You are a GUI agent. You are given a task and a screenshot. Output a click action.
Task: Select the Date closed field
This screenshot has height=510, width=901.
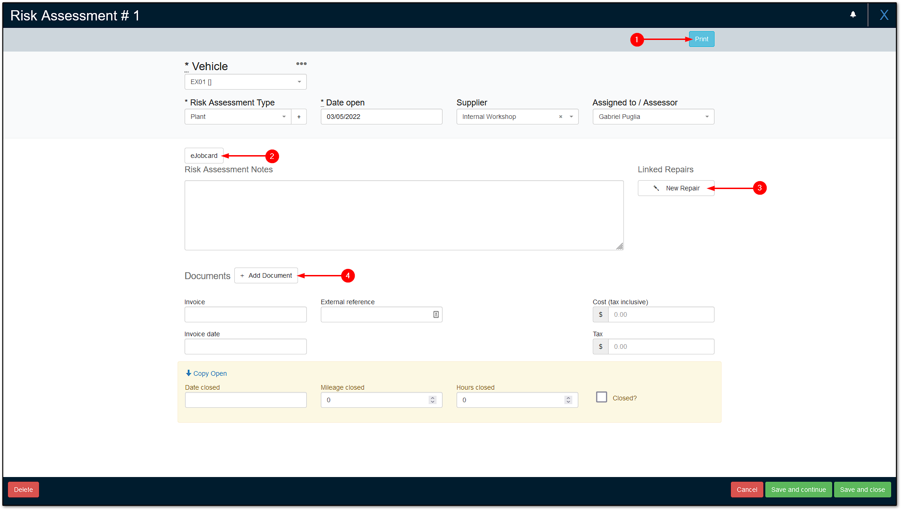(x=245, y=400)
